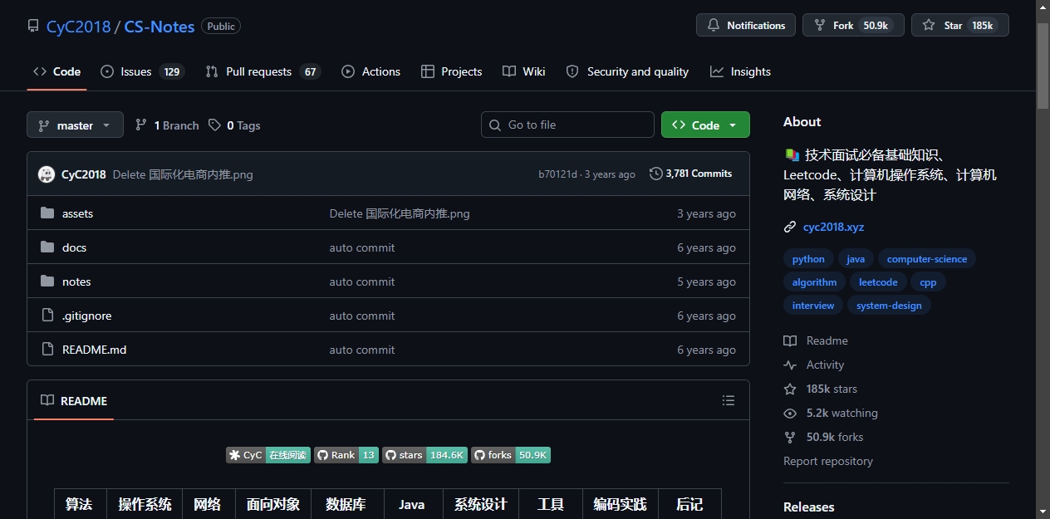Open the README.md file
This screenshot has height=519, width=1050.
(94, 350)
